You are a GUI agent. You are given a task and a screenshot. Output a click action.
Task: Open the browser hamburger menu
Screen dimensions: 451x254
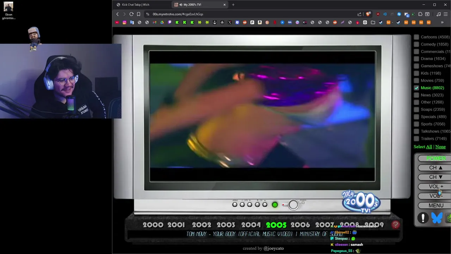pos(445,14)
